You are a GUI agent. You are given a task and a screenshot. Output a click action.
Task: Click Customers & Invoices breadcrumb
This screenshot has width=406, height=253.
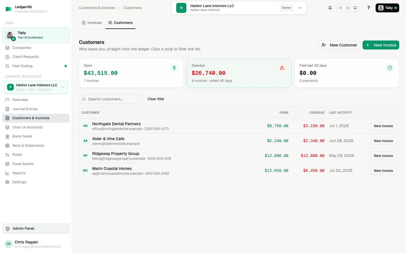pos(97,8)
